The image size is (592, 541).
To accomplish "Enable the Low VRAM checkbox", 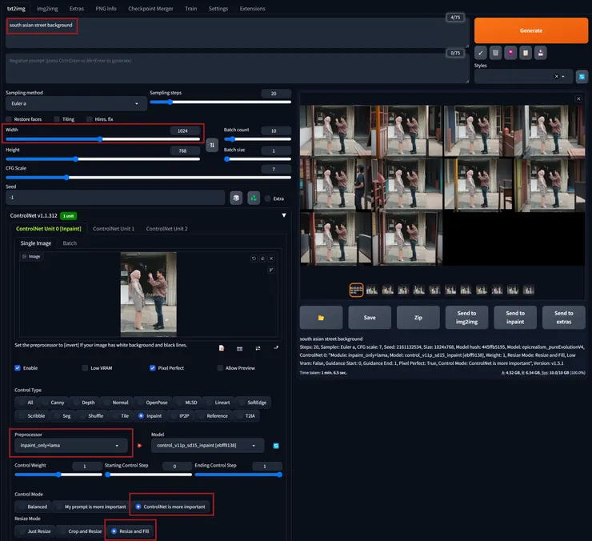I will (86, 368).
